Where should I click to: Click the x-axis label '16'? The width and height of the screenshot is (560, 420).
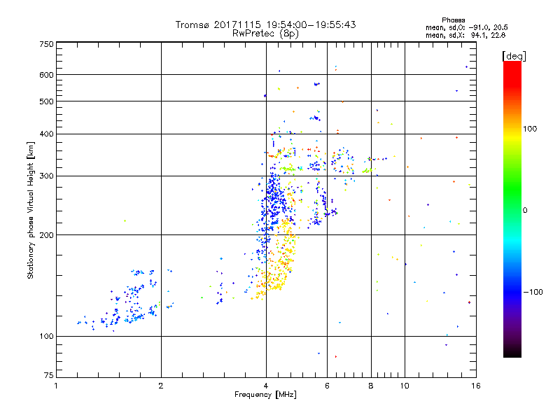click(x=476, y=386)
